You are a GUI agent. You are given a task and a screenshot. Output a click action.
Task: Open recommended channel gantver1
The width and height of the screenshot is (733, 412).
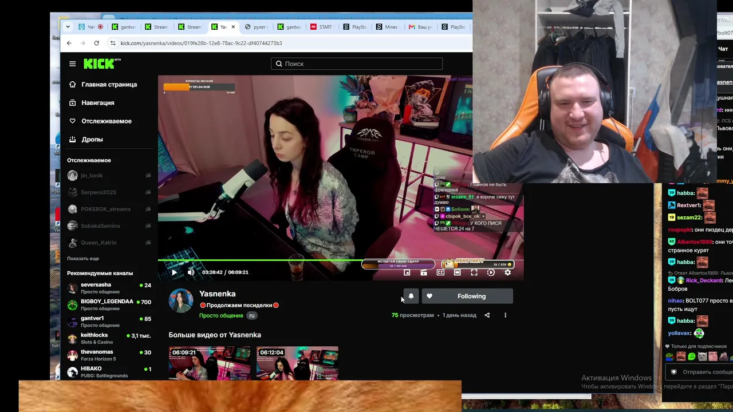[x=109, y=321]
